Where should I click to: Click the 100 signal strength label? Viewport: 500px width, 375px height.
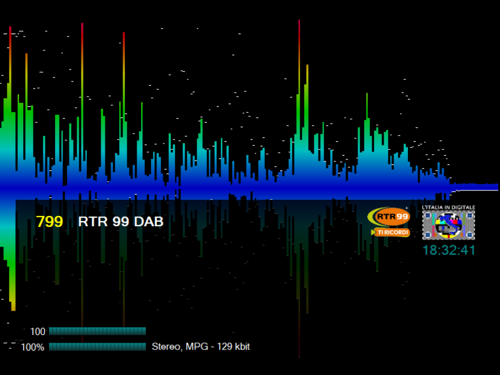click(38, 332)
